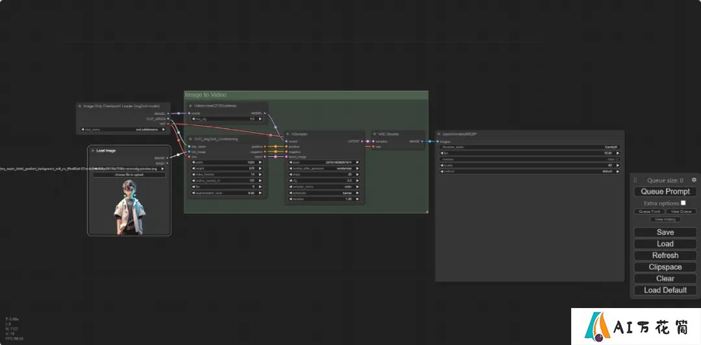Click the latent_image input socket of KSampler

point(287,157)
